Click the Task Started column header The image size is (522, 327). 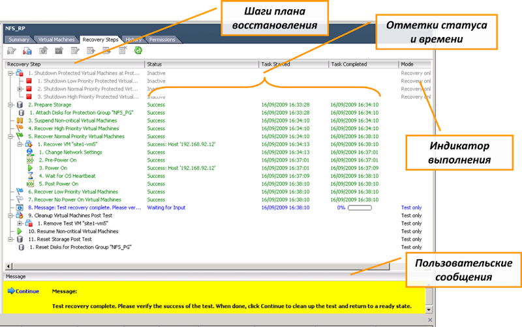point(294,64)
